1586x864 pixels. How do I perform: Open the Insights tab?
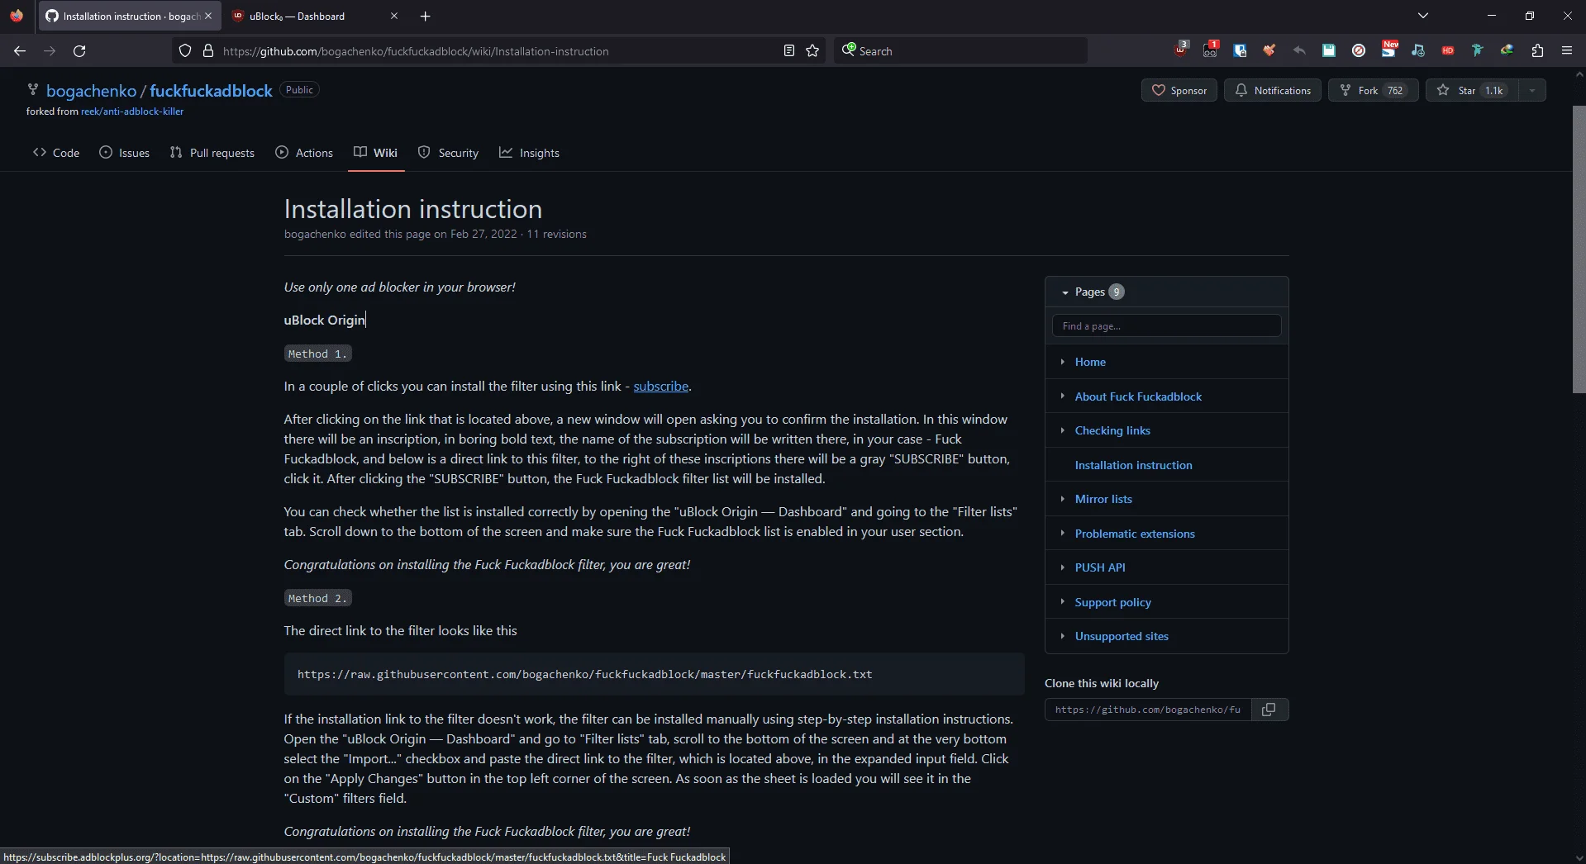pos(530,153)
